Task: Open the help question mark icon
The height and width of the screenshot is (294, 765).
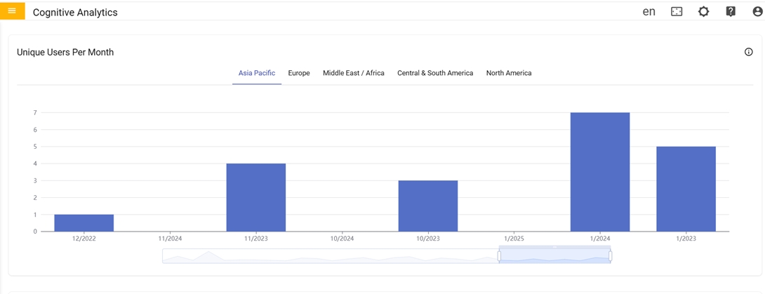Action: point(731,12)
